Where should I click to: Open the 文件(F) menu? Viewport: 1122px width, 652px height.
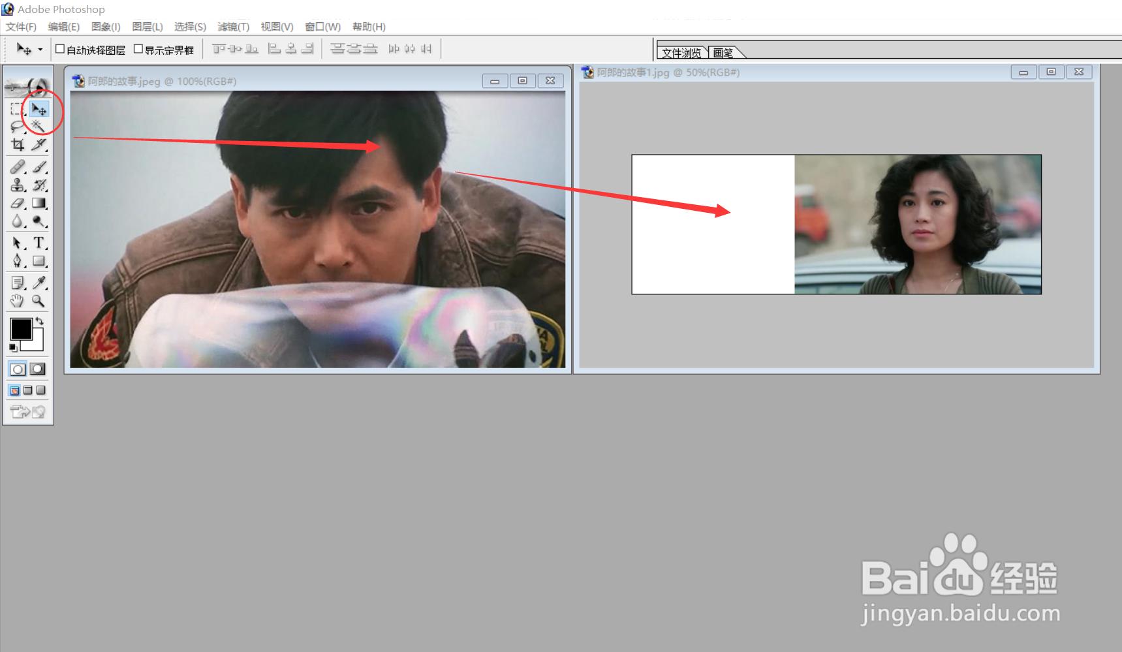(21, 27)
